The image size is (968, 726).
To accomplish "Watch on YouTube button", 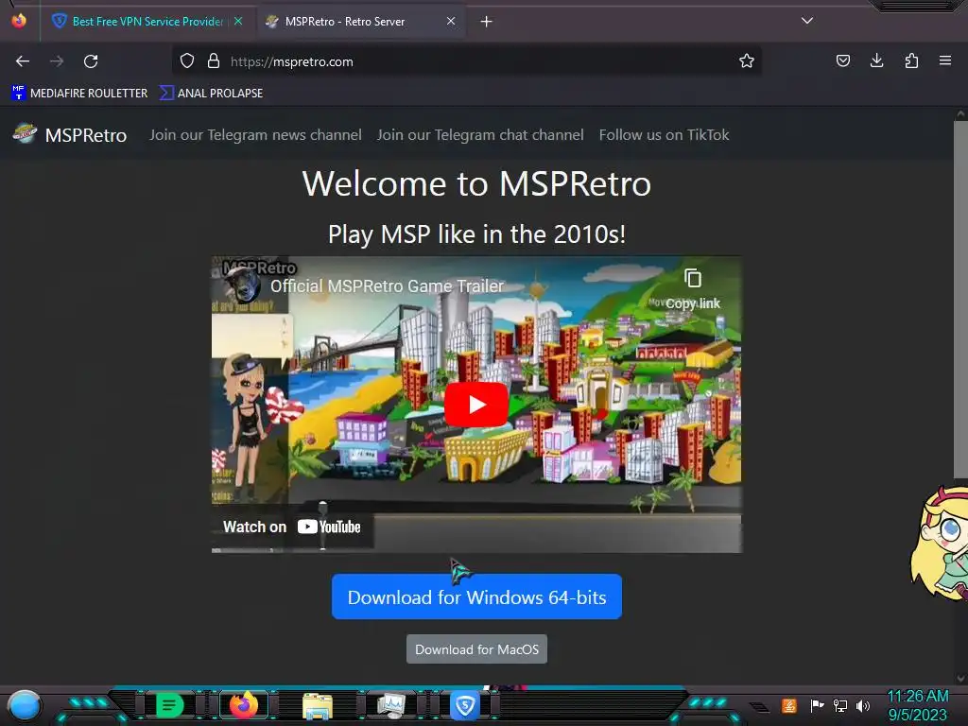I will 292,527.
